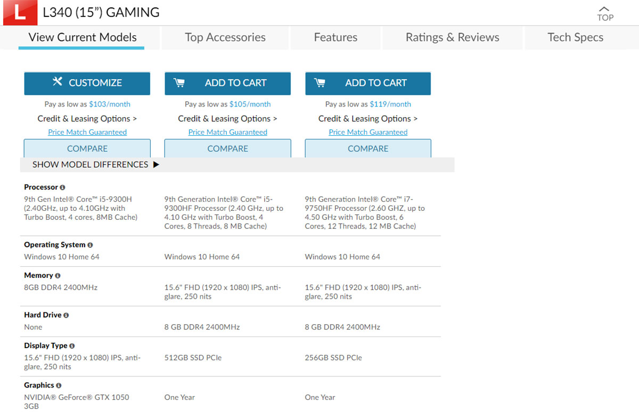Click the 512GB SSD PCIe text
The image size is (639, 412).
193,358
